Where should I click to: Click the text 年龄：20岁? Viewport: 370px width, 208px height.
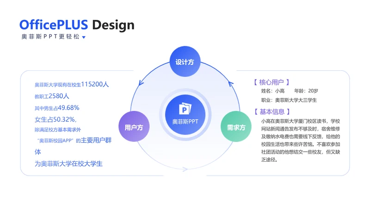(306, 91)
